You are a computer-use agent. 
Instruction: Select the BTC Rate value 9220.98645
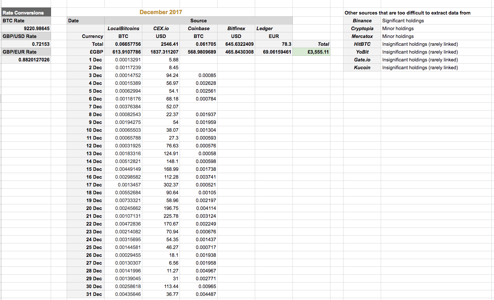(x=26, y=28)
